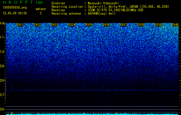The width and height of the screenshot is (181, 115).
Task: Click the antenna A504HB(yagi 4el) text
Action: click(x=102, y=14)
